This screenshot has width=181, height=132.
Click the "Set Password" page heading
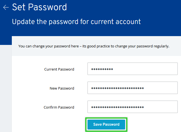(39, 7)
